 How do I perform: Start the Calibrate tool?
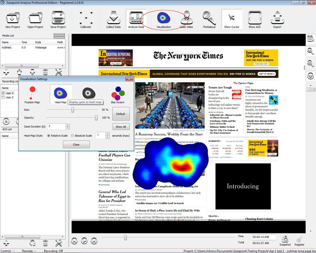86,20
